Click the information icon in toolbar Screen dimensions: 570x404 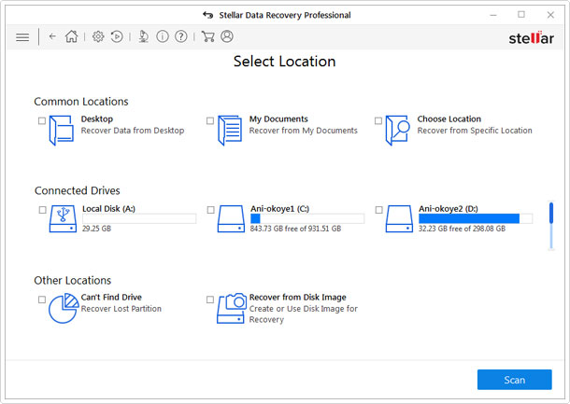coord(163,36)
